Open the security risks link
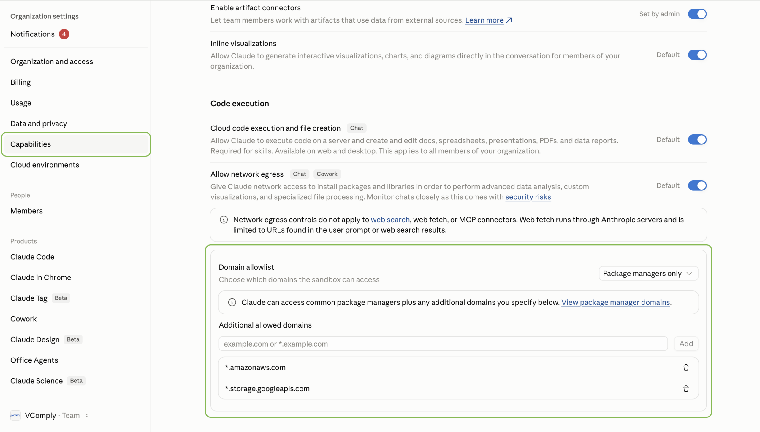 click(x=528, y=197)
